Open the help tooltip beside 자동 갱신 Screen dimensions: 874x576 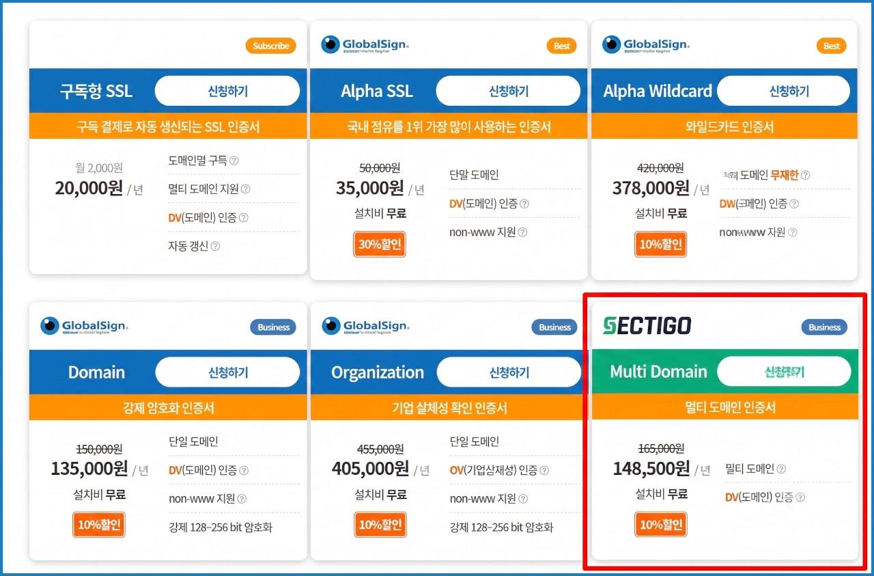pos(215,246)
